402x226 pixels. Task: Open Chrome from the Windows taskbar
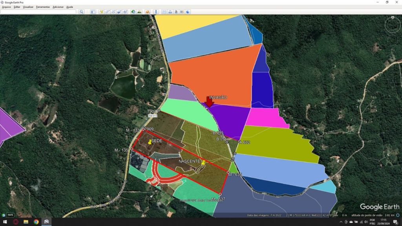point(36,222)
